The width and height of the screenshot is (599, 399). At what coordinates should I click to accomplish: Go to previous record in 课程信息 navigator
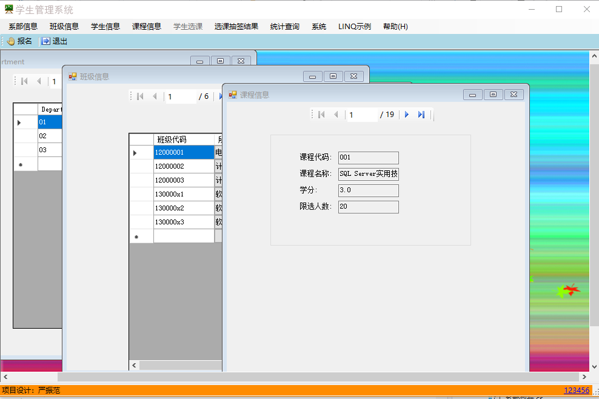click(x=336, y=114)
